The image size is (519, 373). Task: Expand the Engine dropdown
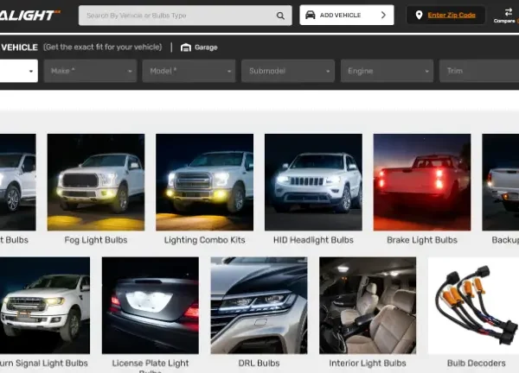click(x=387, y=71)
